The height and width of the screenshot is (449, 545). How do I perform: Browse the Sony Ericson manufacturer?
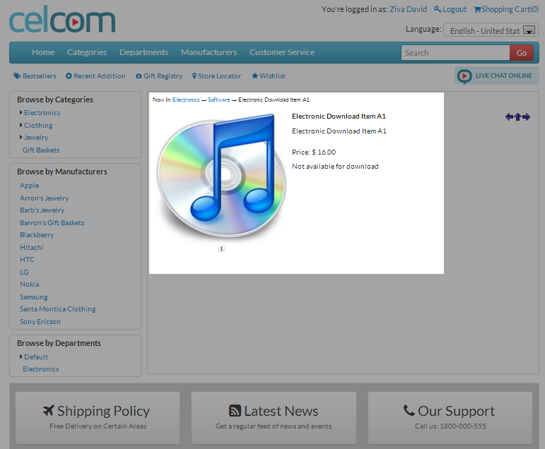[40, 321]
